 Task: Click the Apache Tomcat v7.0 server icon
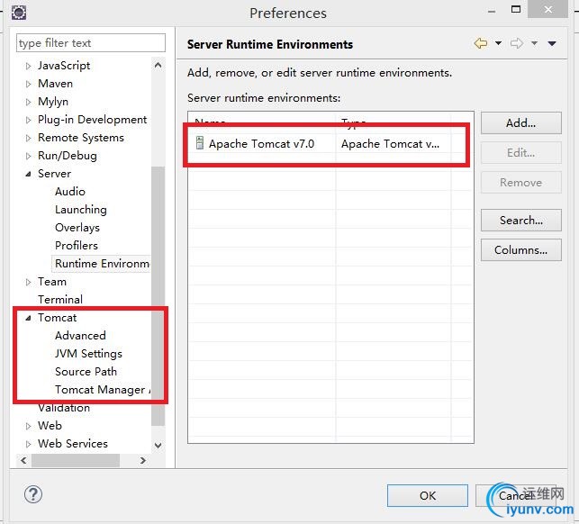tap(199, 143)
